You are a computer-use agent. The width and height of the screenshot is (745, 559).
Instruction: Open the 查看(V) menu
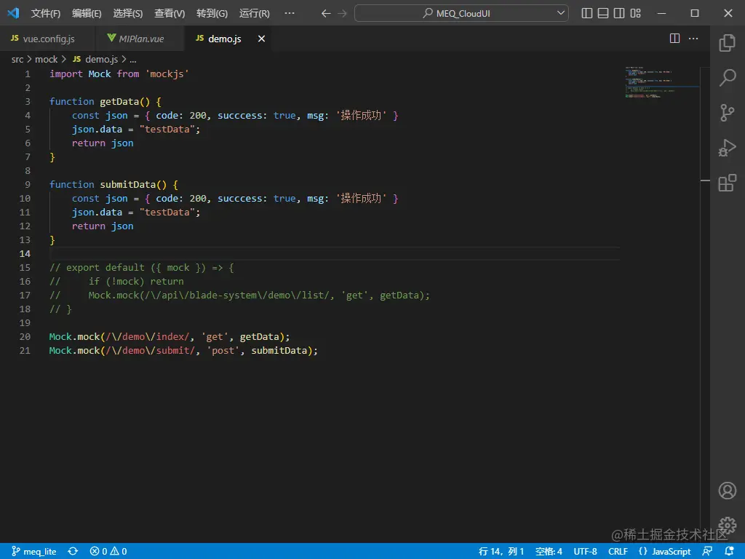point(170,13)
